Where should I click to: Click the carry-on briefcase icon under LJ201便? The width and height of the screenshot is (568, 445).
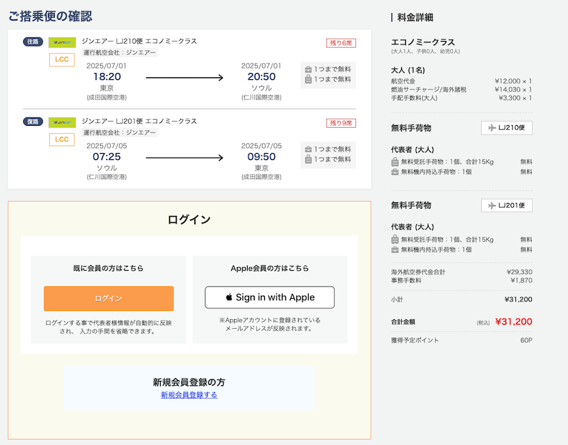coord(395,250)
